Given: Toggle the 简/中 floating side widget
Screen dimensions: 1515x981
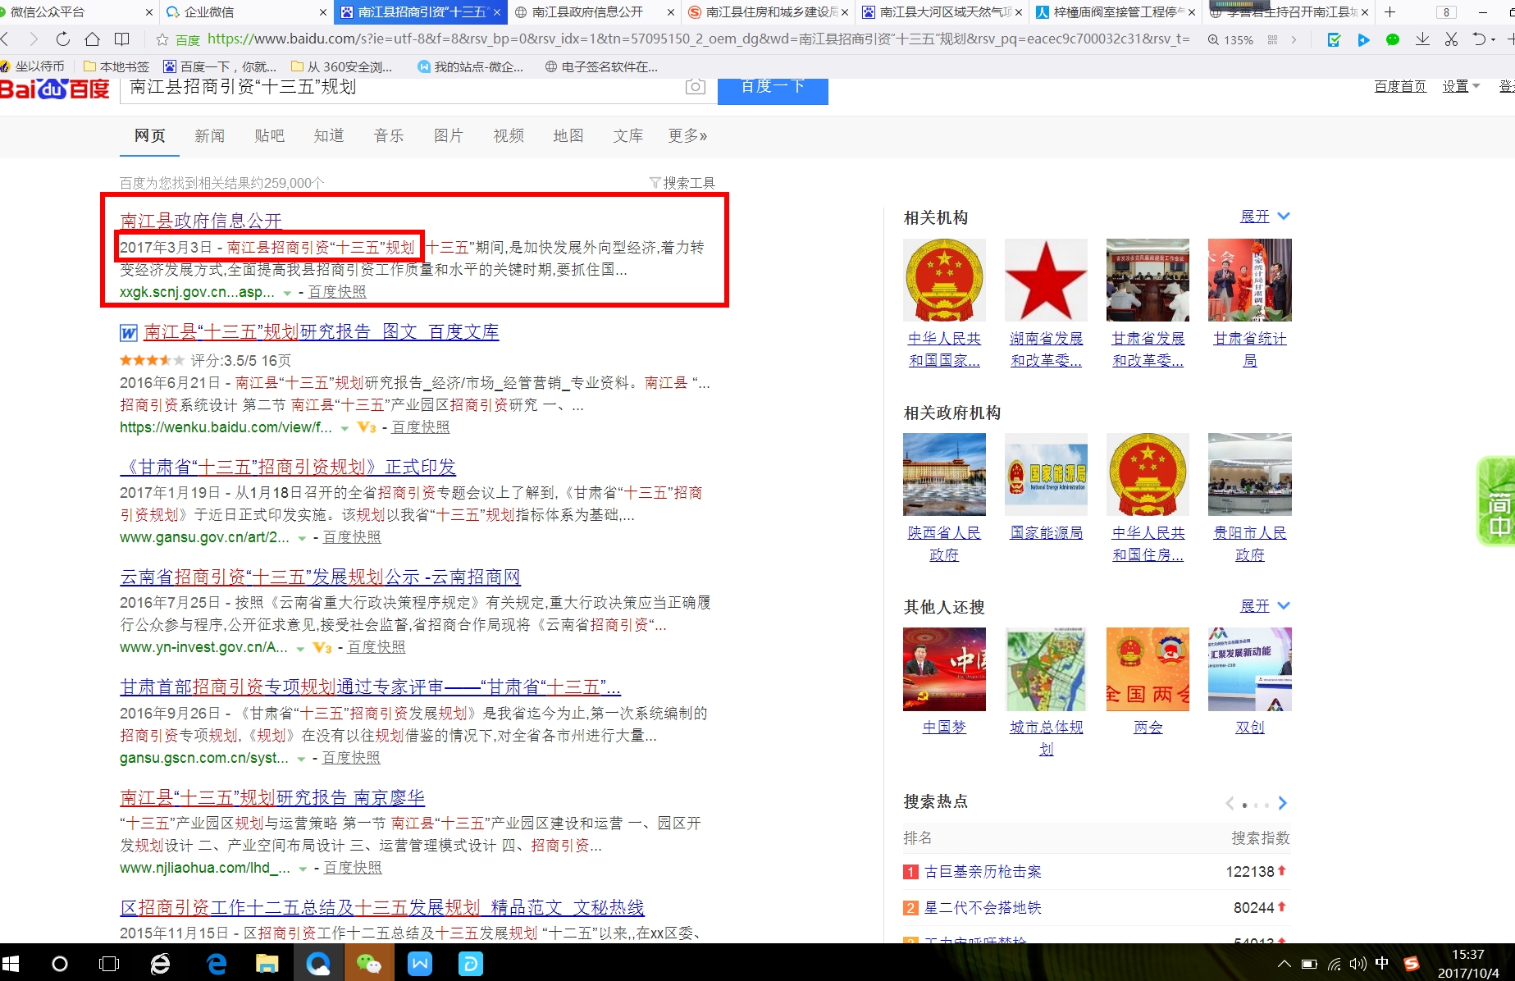Looking at the screenshot, I should click(x=1497, y=500).
